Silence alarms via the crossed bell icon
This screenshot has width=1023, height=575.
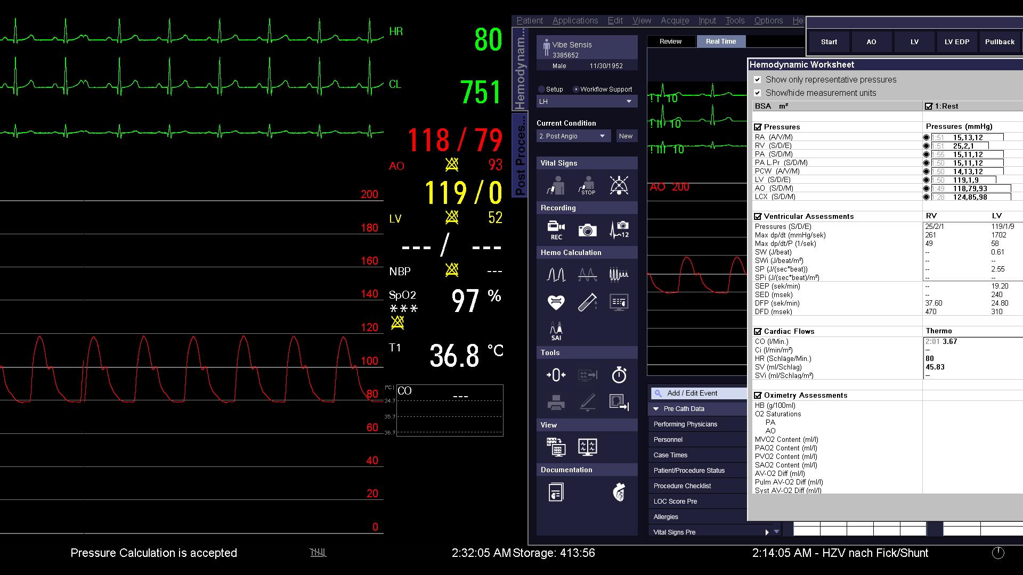[x=618, y=185]
